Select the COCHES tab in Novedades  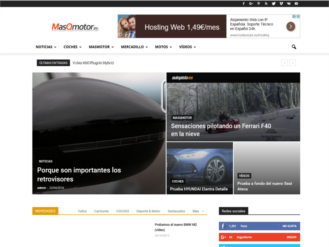(x=123, y=211)
